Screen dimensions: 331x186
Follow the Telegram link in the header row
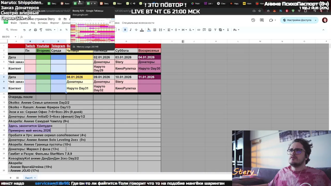(58, 46)
